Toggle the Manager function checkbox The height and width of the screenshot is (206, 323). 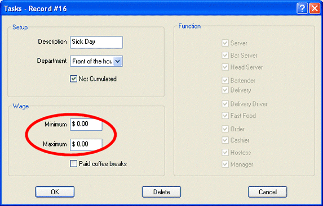pyautogui.click(x=225, y=164)
